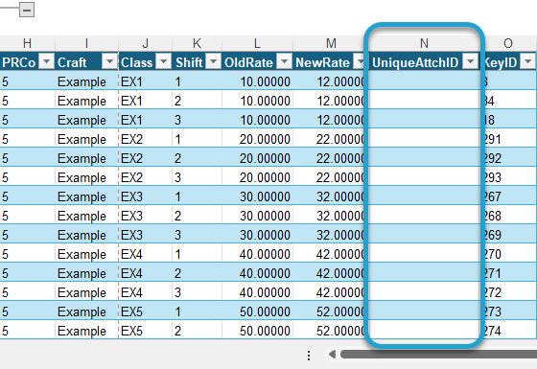Select Class cell EX5 with Shift 1
537x369 pixels.
pos(145,311)
